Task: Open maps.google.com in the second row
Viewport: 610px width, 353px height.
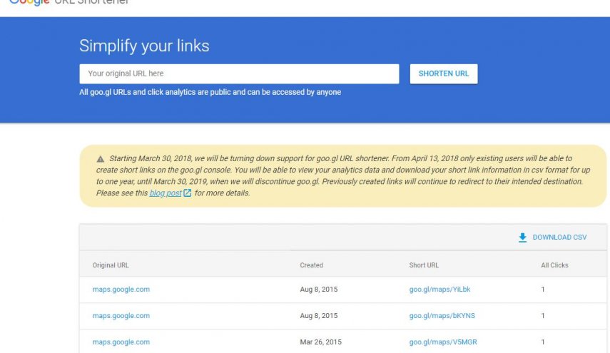Action: tap(121, 316)
